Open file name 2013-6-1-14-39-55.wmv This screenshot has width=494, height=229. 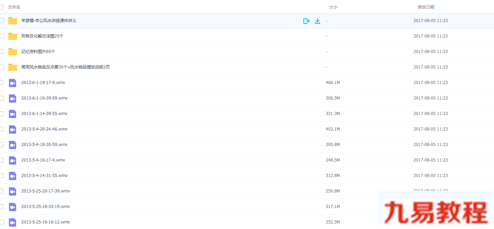pyautogui.click(x=44, y=114)
